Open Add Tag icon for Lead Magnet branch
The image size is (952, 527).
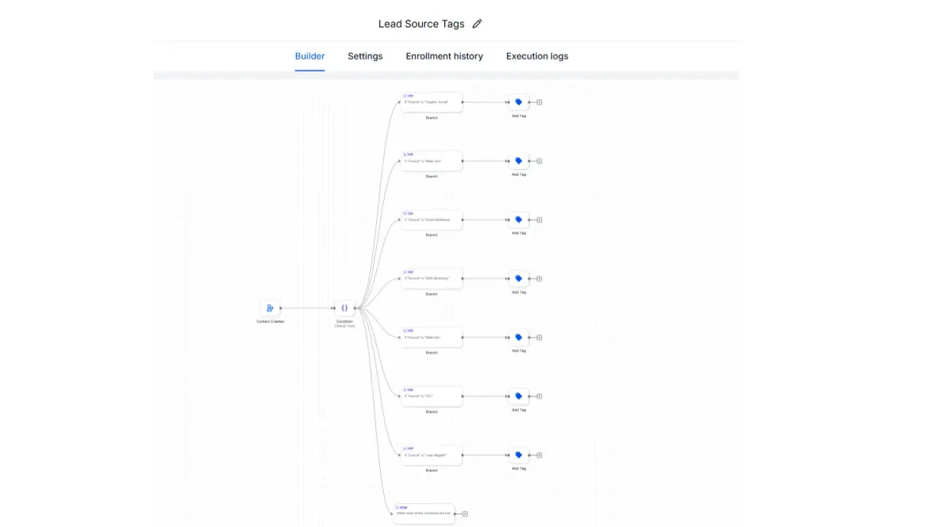[x=519, y=455]
